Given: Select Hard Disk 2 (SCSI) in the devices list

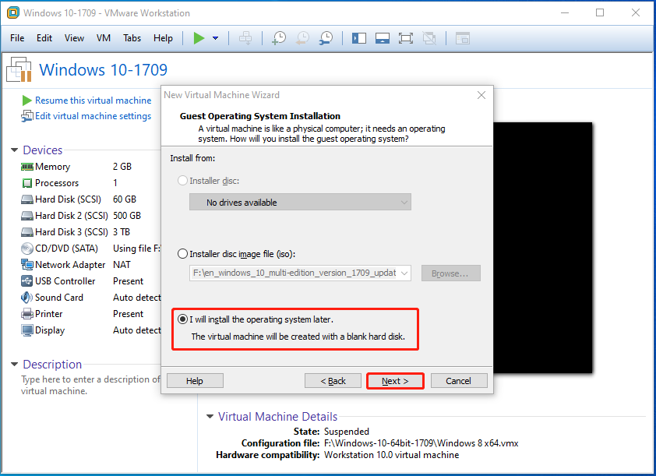Looking at the screenshot, I should pos(71,216).
